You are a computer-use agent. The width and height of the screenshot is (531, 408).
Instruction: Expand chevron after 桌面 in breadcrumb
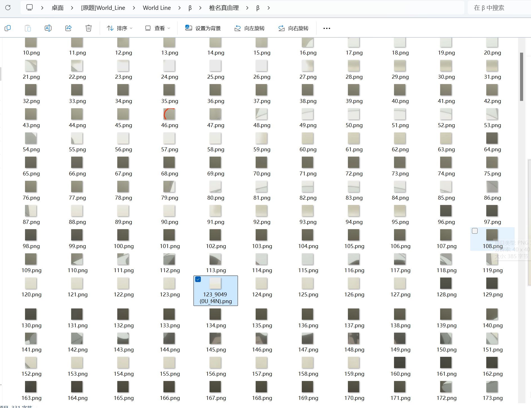72,8
